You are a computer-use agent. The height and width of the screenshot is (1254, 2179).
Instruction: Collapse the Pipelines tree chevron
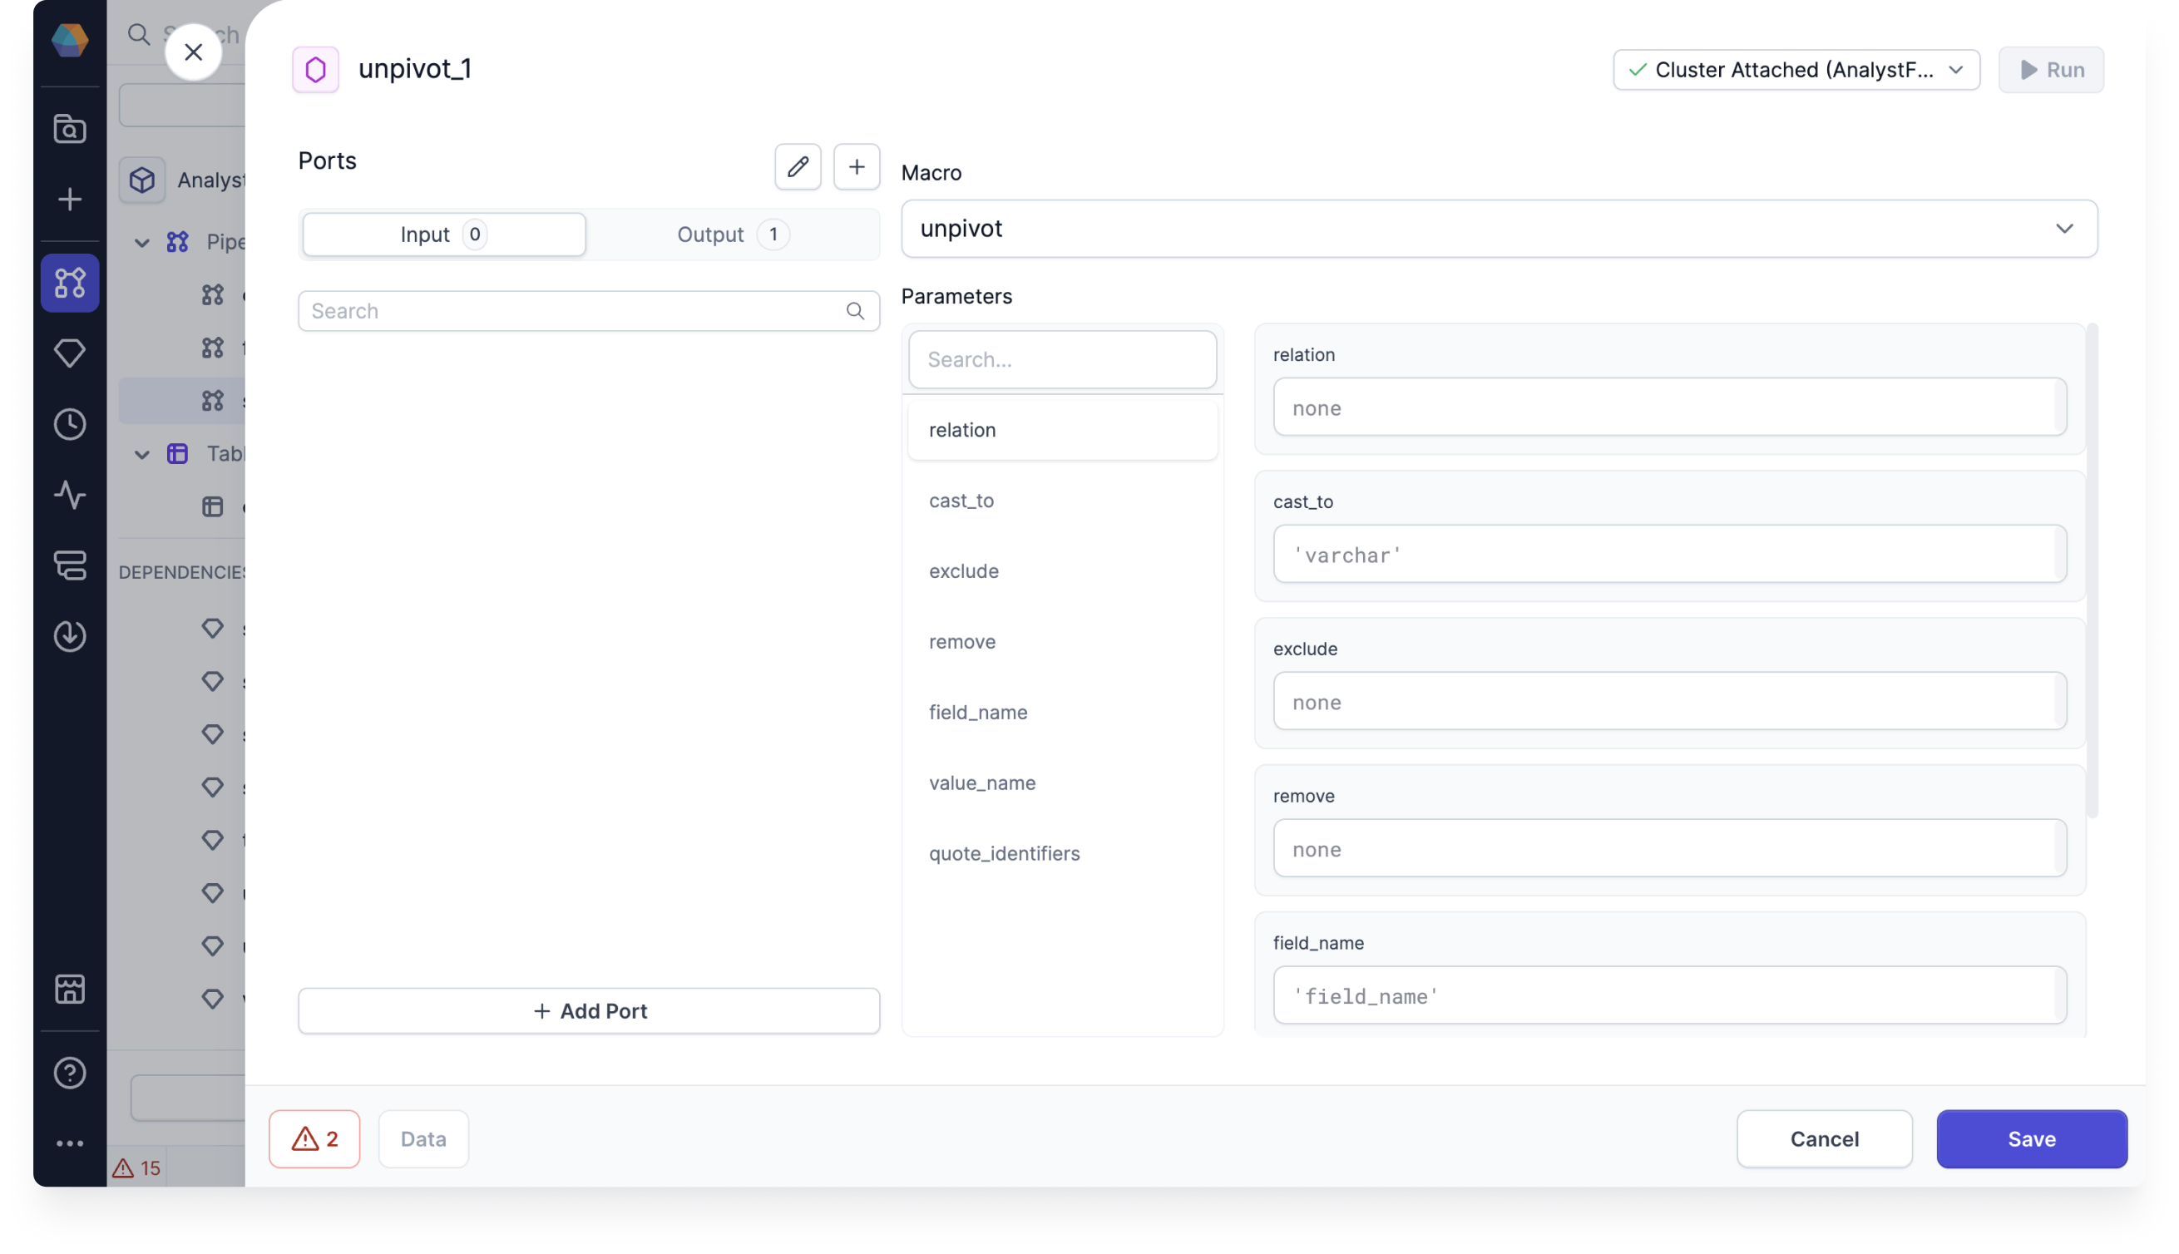tap(142, 242)
